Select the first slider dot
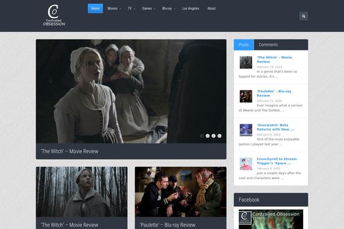344x229 pixels. 202,136
